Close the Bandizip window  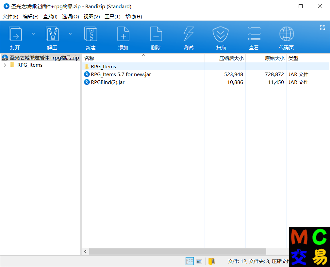[320, 6]
